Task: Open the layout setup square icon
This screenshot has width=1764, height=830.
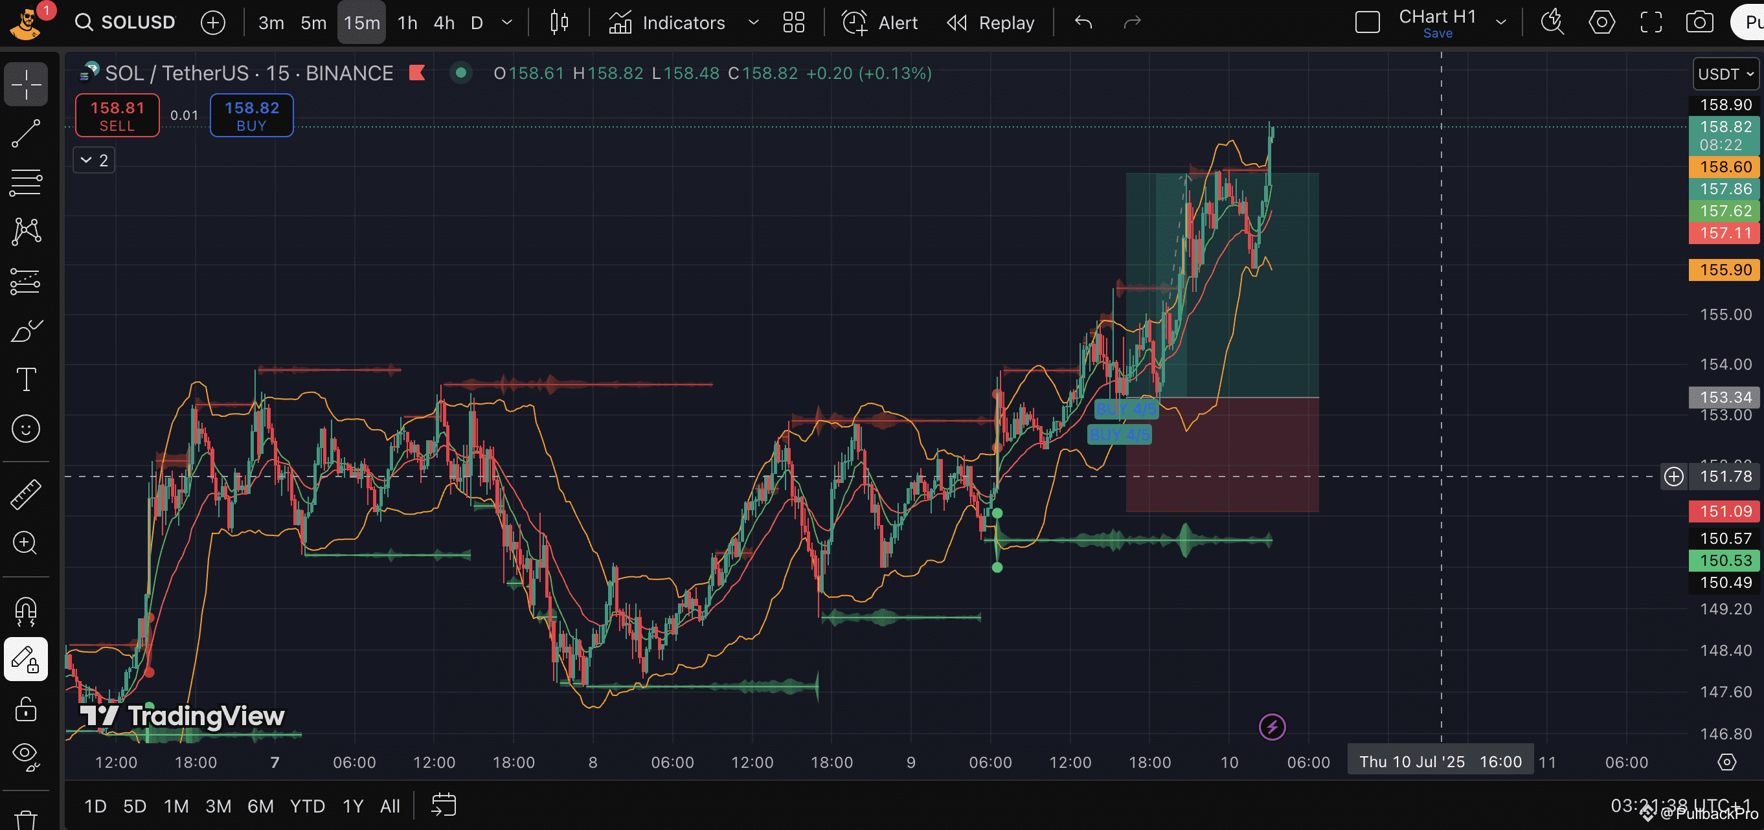Action: pos(1368,23)
